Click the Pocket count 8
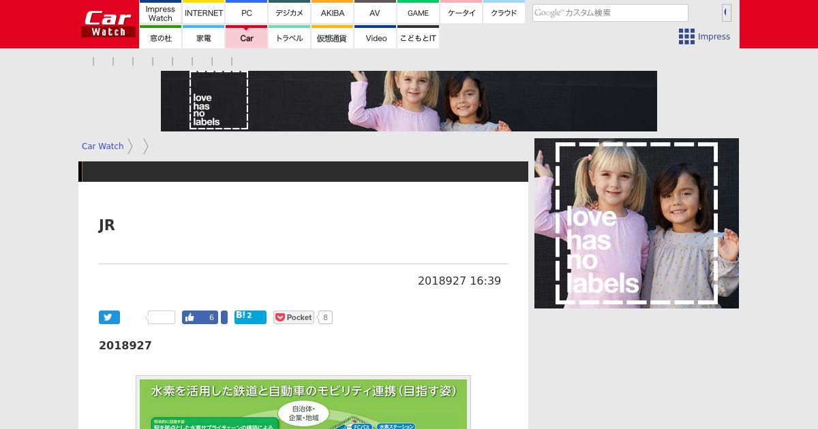Screen dimensions: 818x429 325,317
